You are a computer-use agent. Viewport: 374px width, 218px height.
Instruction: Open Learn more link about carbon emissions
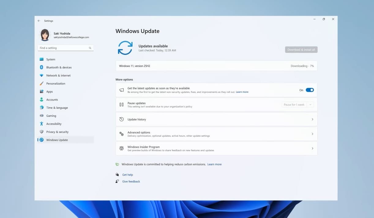[214, 164]
